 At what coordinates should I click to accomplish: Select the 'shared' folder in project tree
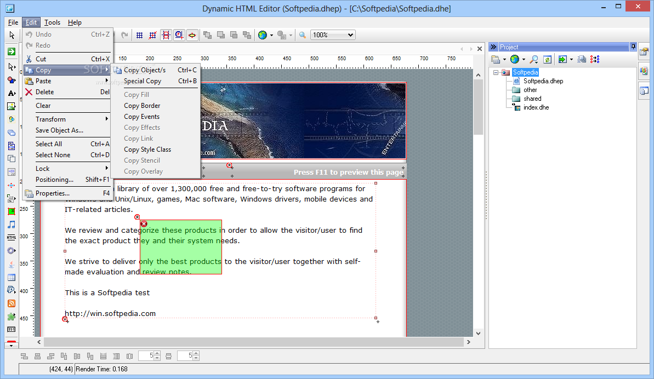point(532,99)
